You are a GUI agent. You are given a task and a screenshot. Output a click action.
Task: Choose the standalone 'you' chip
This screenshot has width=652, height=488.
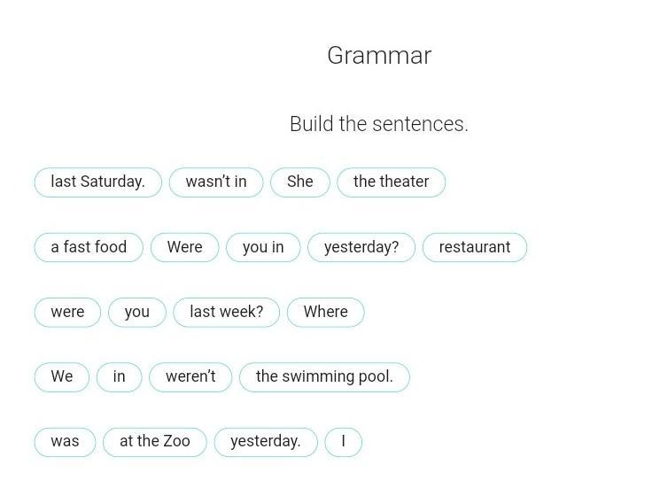[137, 312]
